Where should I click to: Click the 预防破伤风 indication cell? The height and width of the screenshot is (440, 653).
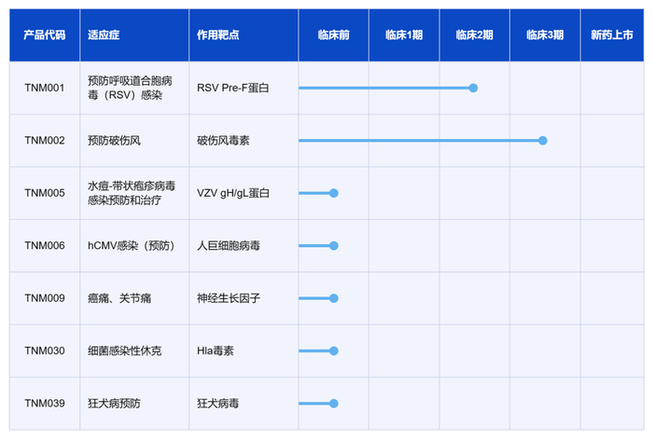tap(134, 141)
